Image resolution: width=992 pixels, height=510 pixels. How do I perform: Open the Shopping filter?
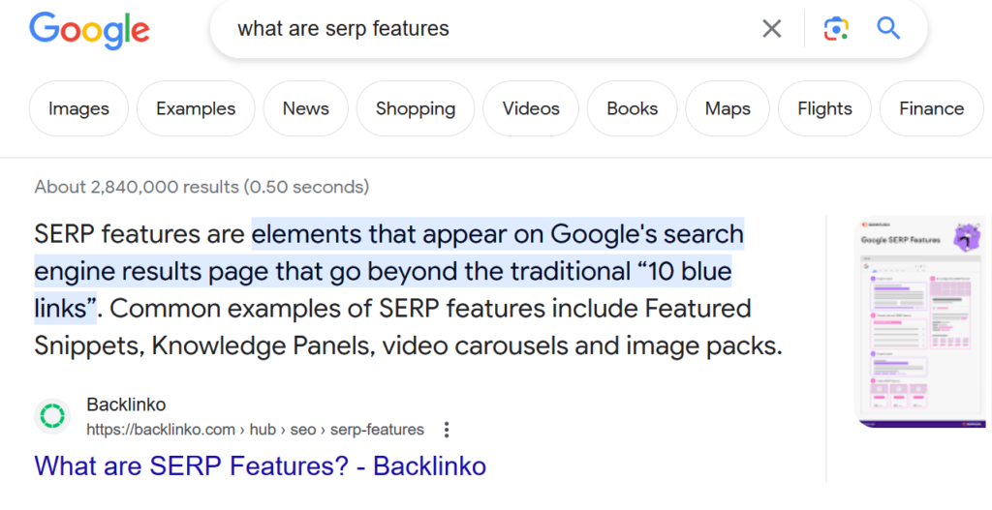(x=415, y=108)
